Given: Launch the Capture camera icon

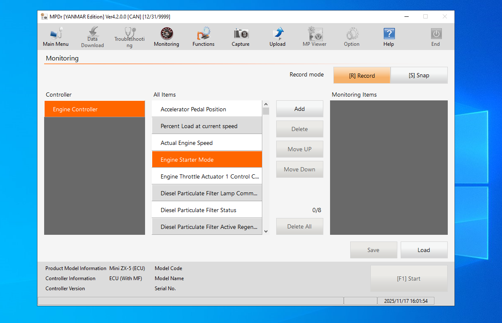Looking at the screenshot, I should coord(240,37).
